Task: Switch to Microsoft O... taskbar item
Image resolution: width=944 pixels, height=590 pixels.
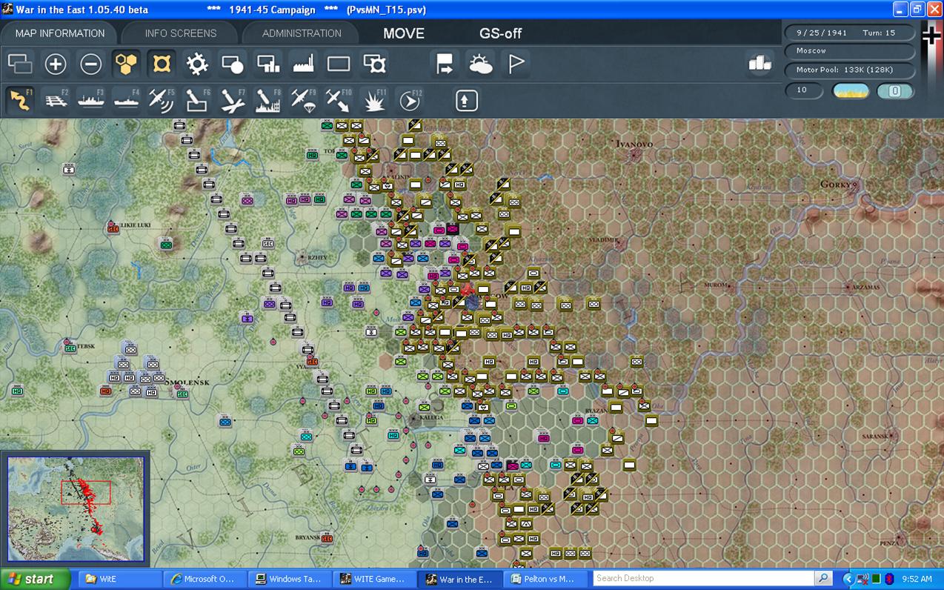Action: click(205, 580)
